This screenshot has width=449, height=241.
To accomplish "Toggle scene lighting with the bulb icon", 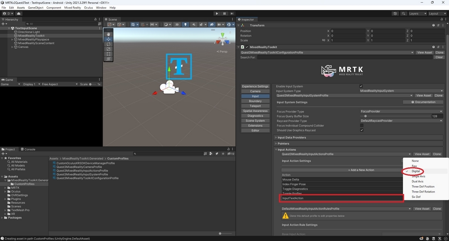I will click(x=185, y=24).
